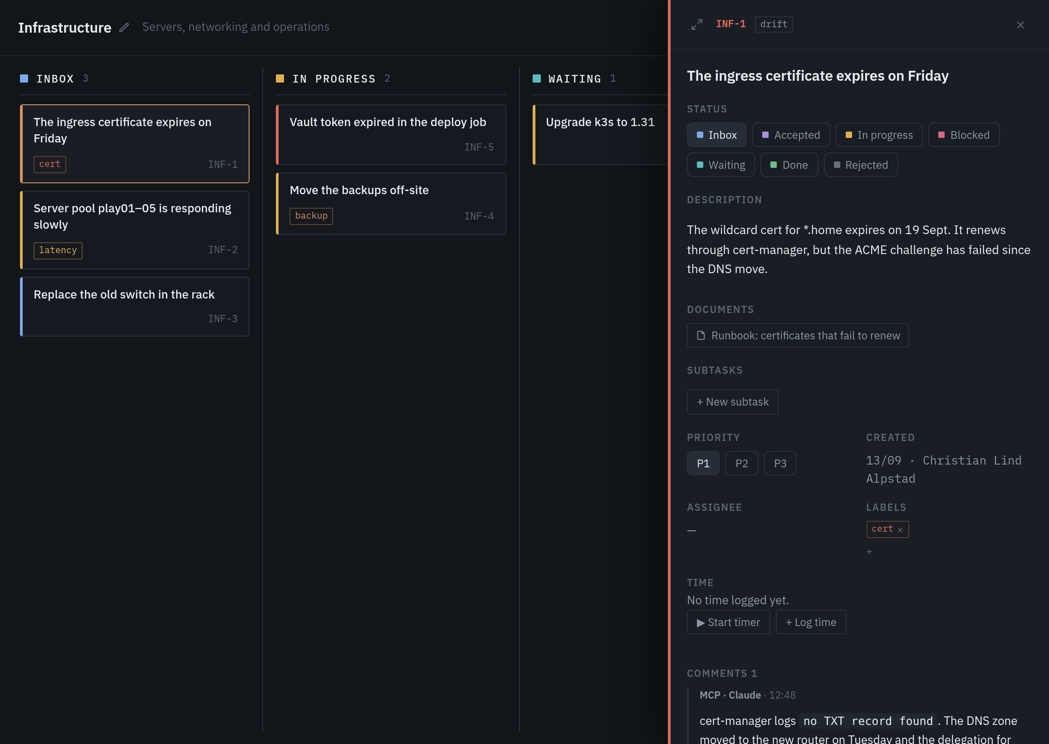
Task: Set status to Rejected
Action: (x=861, y=165)
